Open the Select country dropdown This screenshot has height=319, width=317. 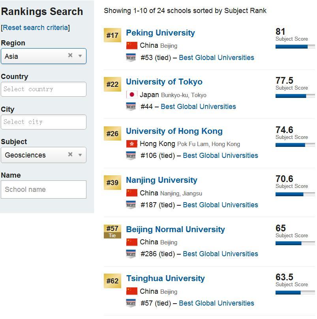(x=43, y=89)
